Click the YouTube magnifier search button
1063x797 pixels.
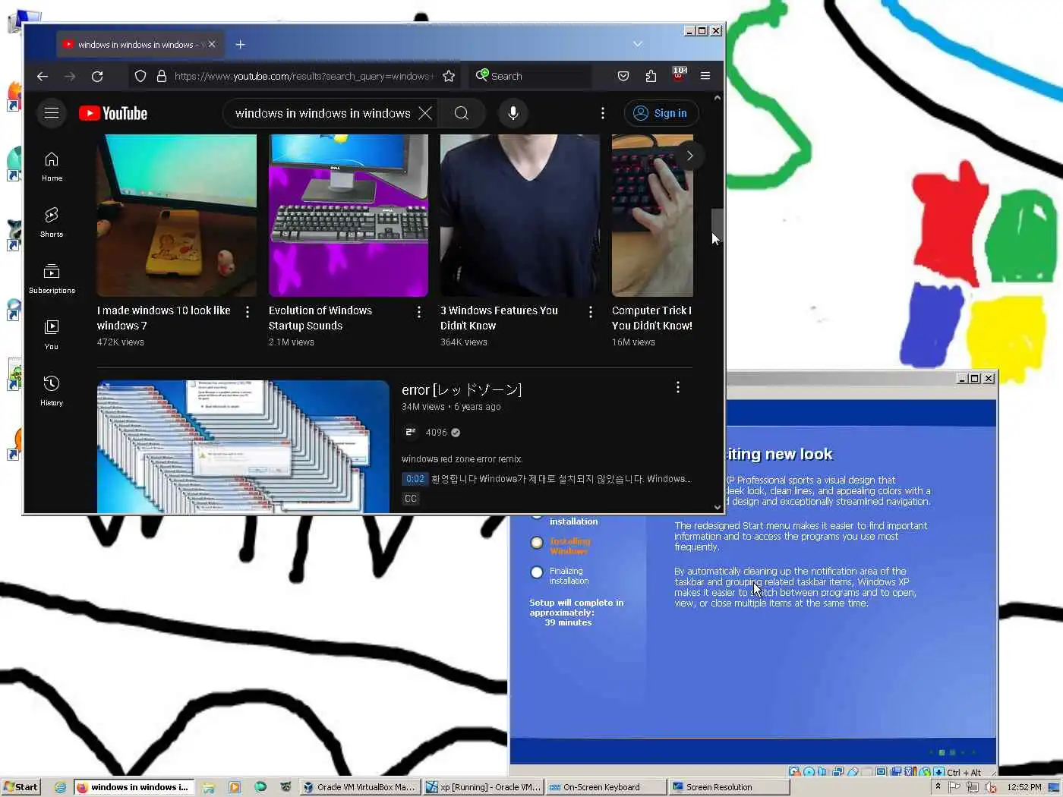point(461,113)
